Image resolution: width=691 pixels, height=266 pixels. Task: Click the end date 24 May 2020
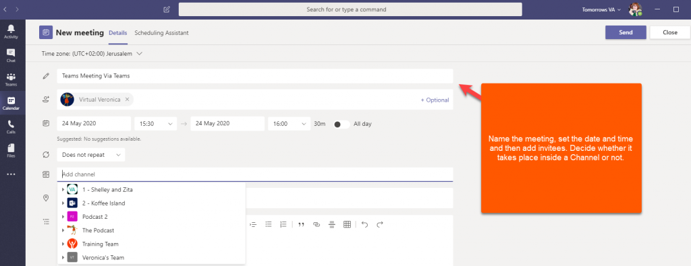click(227, 124)
